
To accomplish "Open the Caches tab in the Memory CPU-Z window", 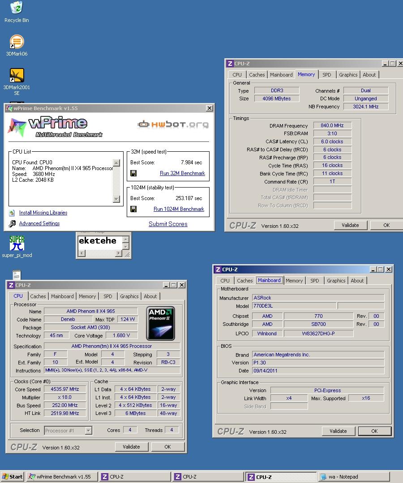I will [257, 75].
